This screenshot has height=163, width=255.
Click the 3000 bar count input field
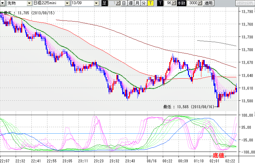click(193, 3)
